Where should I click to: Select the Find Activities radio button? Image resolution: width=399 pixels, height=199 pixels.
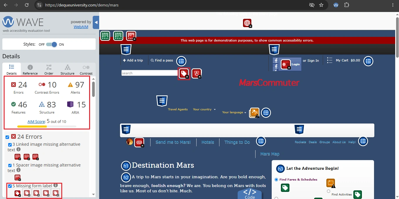click(x=328, y=191)
